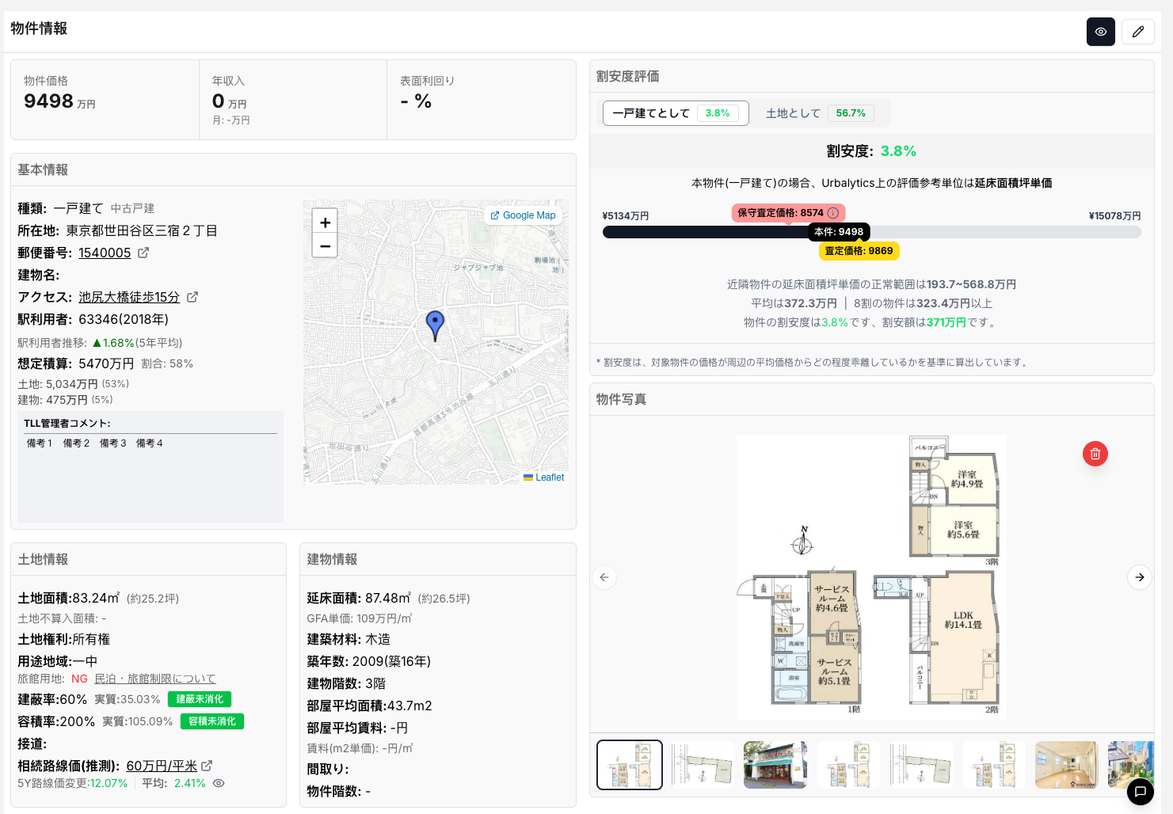Click the 56.7% badge on the 土地として tab
This screenshot has width=1173, height=814.
click(x=851, y=113)
